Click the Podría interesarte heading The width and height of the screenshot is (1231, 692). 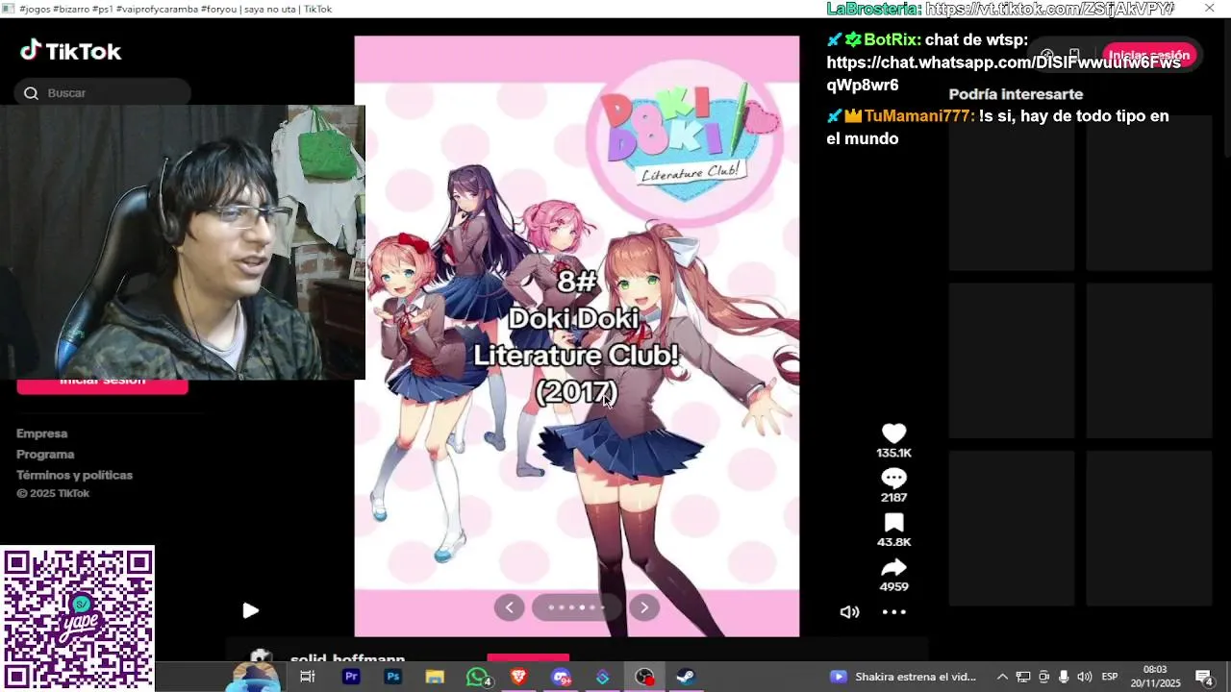coord(1016,94)
